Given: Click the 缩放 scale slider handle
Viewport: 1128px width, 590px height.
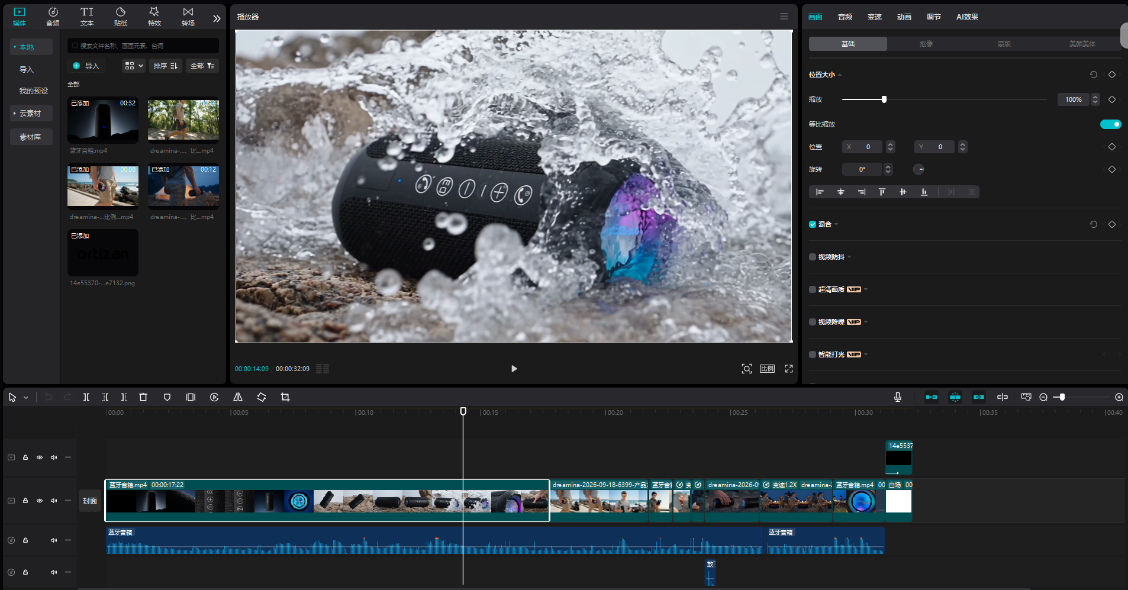Looking at the screenshot, I should coord(884,99).
